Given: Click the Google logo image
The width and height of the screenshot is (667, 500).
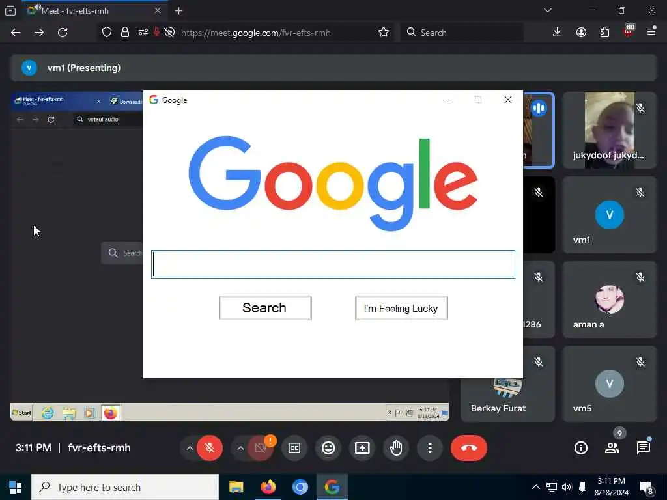Looking at the screenshot, I should tap(333, 184).
